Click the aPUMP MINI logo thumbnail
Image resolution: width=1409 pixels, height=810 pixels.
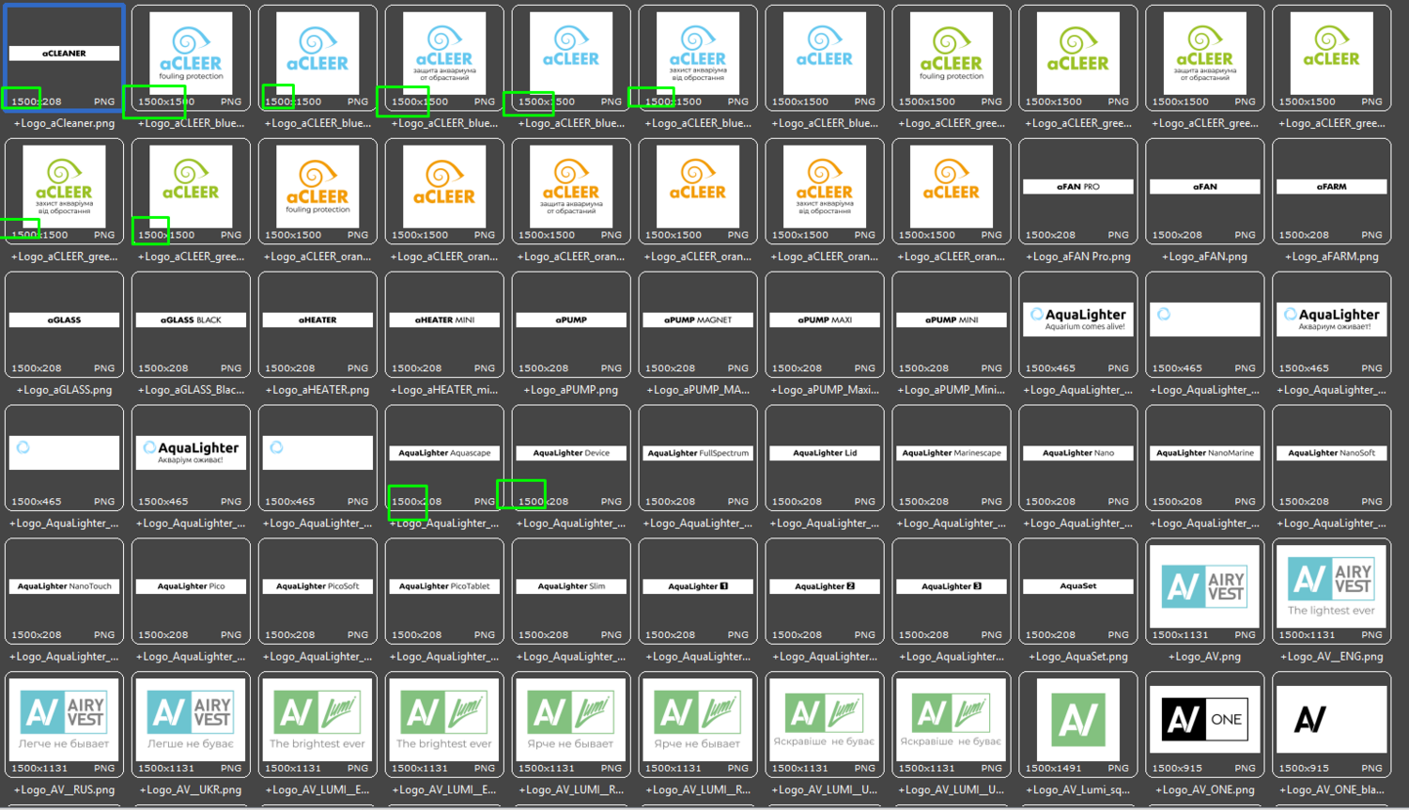click(952, 324)
